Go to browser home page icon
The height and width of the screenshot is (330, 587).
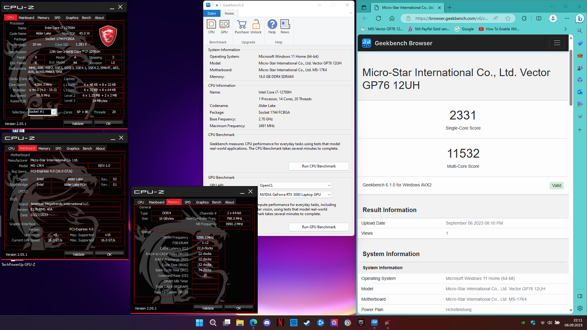tap(392, 18)
